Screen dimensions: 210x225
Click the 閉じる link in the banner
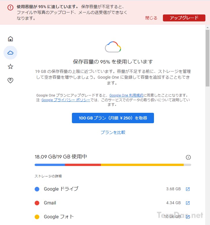[x=151, y=18]
